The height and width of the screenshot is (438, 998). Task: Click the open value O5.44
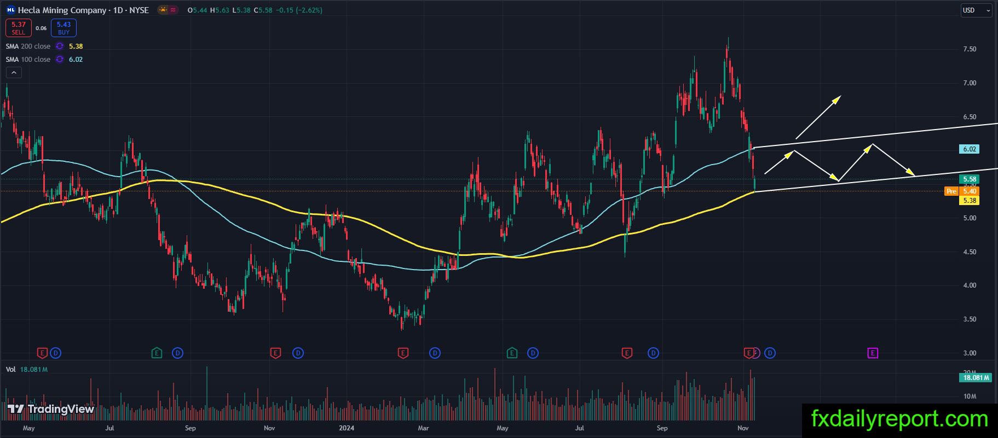coord(197,10)
